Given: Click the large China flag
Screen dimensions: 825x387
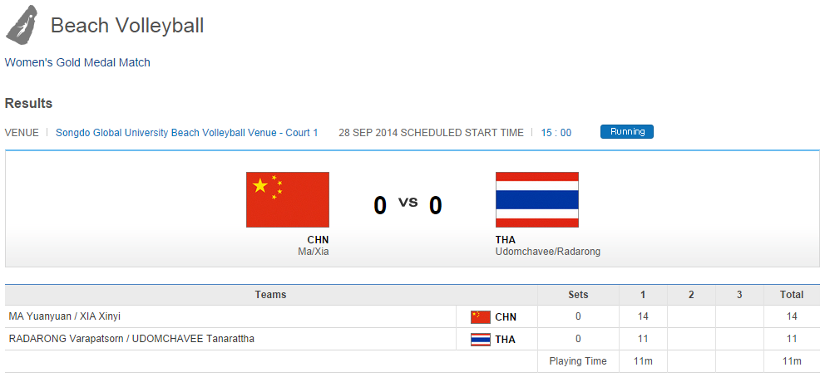Looking at the screenshot, I should coord(288,199).
